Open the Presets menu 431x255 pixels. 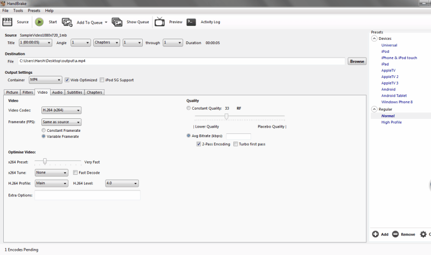coord(34,11)
